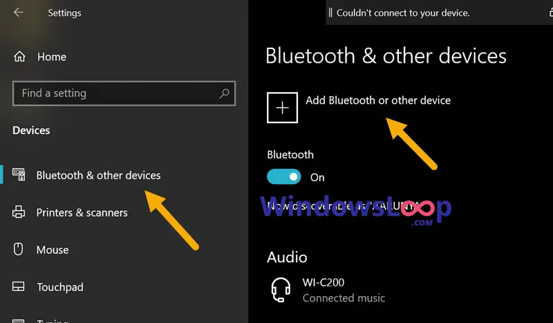Click the partially visible Typing item
The image size is (553, 323).
pyautogui.click(x=53, y=320)
